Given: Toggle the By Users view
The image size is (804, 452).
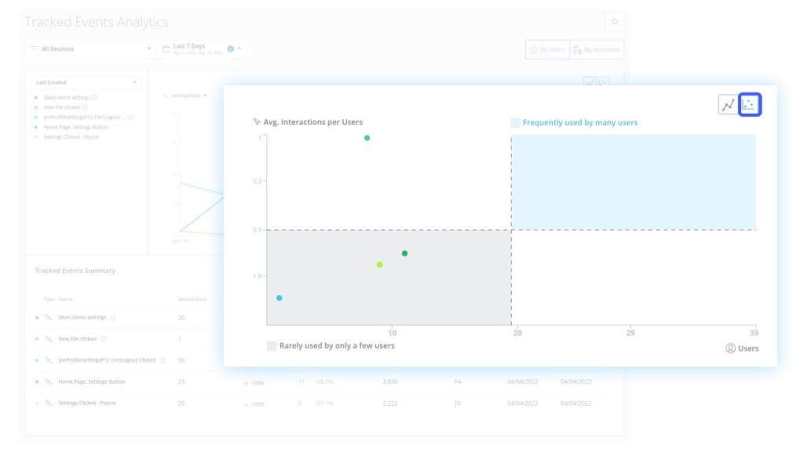Looking at the screenshot, I should pos(547,49).
